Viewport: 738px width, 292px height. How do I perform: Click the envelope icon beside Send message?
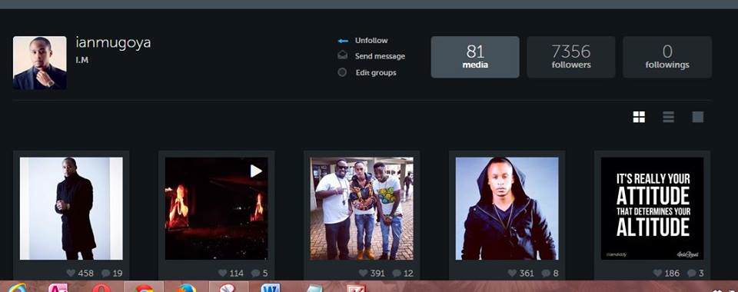(343, 55)
